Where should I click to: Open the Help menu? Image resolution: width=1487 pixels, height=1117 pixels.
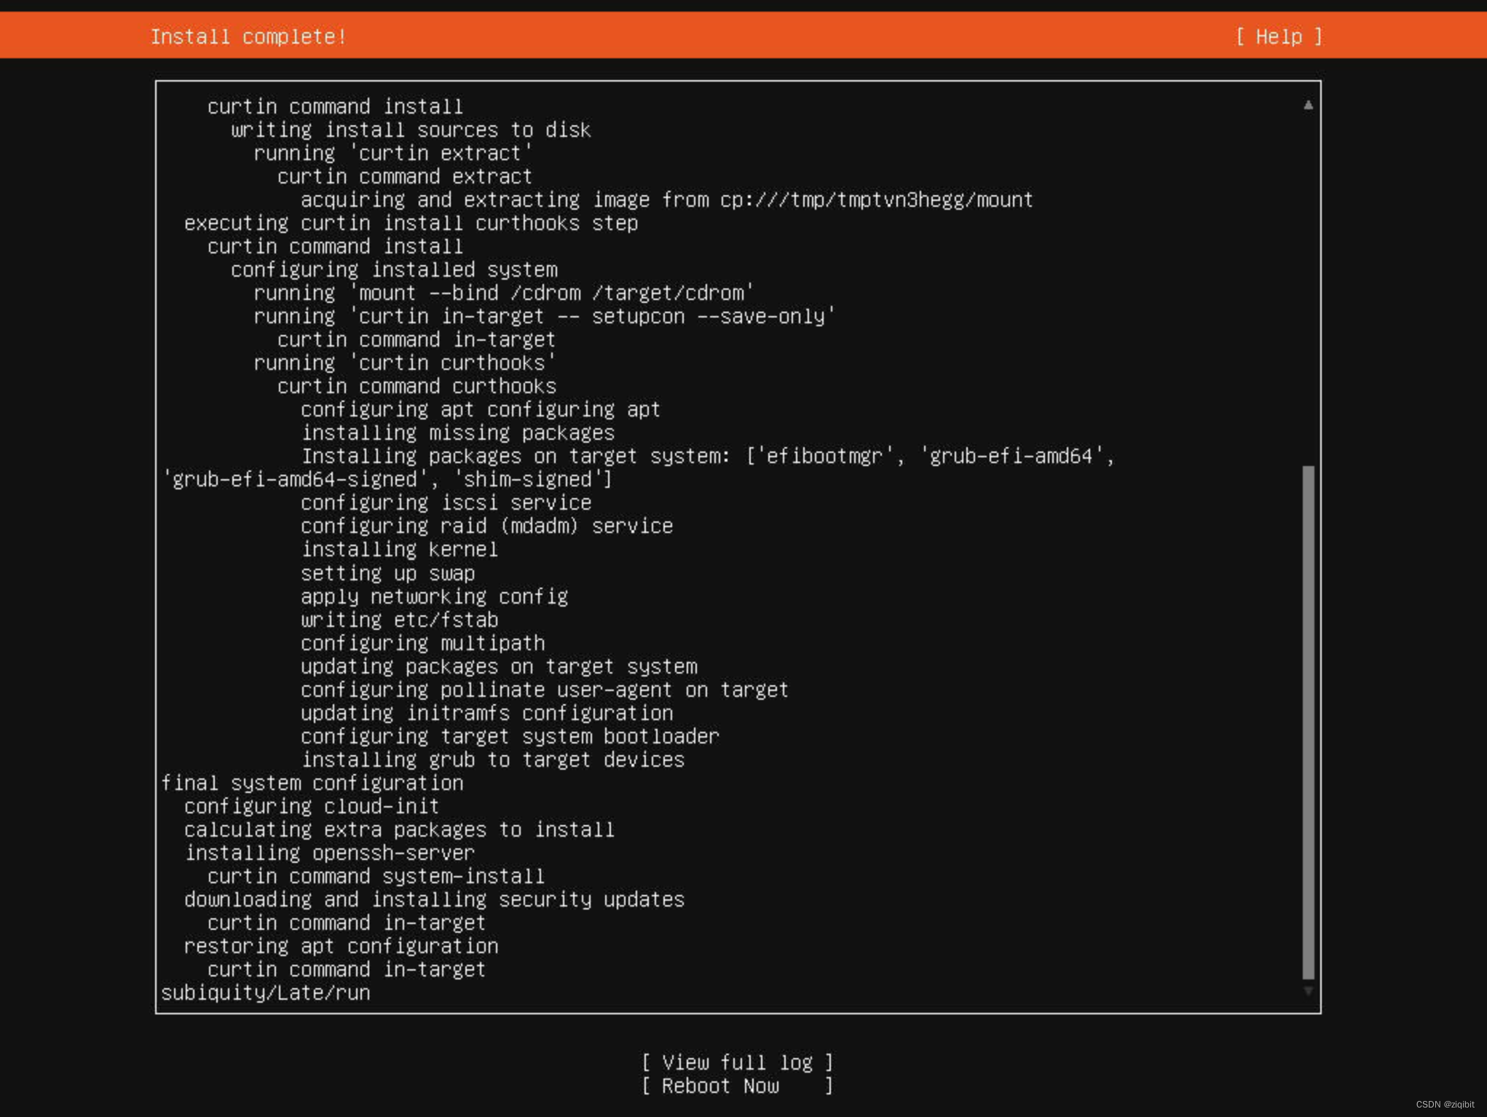[x=1279, y=36]
